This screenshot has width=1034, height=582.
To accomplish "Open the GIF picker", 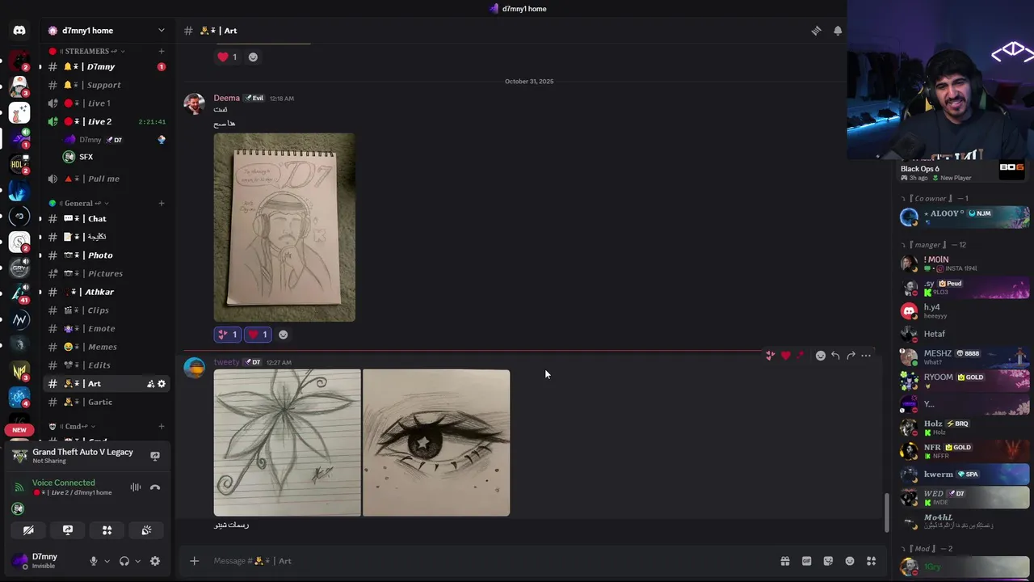I will click(806, 561).
